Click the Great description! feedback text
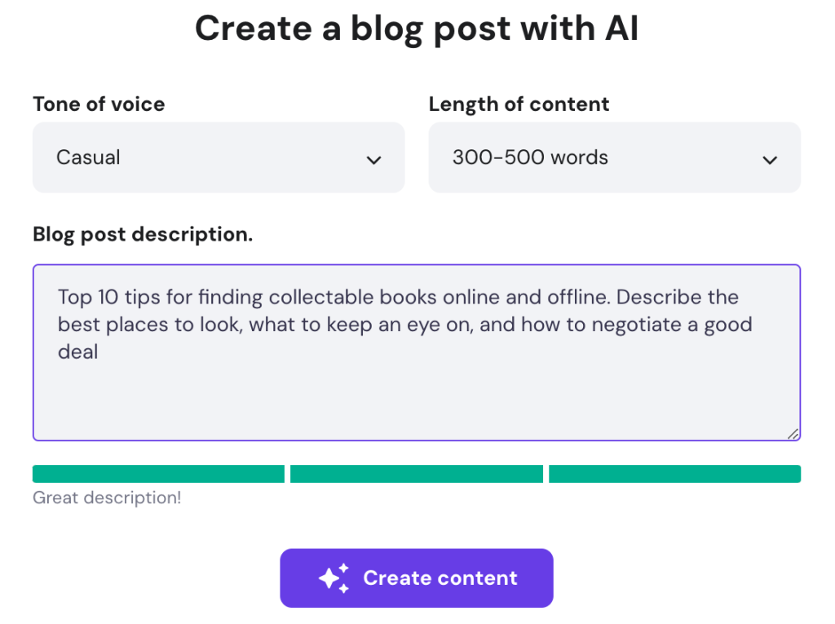The height and width of the screenshot is (624, 835). click(106, 498)
